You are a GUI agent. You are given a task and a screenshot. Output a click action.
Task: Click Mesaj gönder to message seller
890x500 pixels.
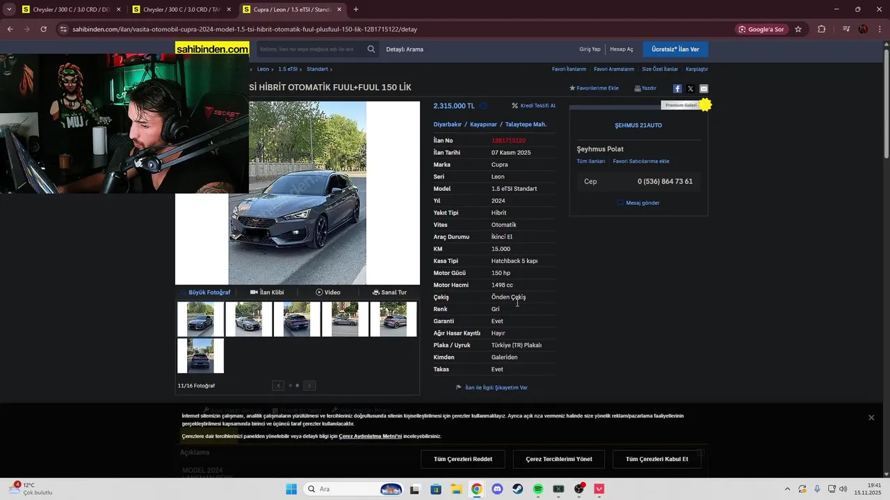click(638, 203)
